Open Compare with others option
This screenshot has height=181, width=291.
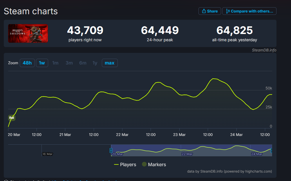(x=249, y=11)
